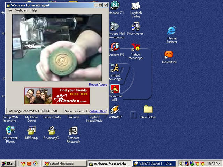The image size is (223, 167).
Task: Switch to MSATClayArt:1 Chat taskbar button
Action: coord(154,164)
